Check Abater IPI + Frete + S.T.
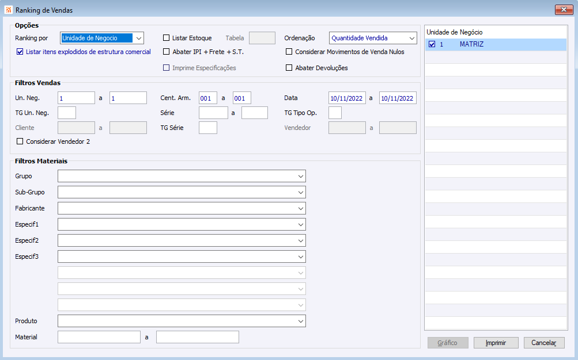Viewport: 578px width, 360px height. click(x=166, y=52)
